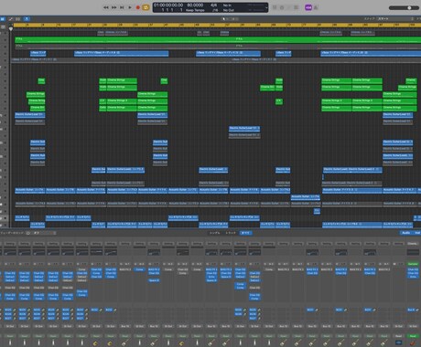The height and width of the screenshot is (347, 421).
Task: Click the Rewind transport button
Action: pos(106,7)
